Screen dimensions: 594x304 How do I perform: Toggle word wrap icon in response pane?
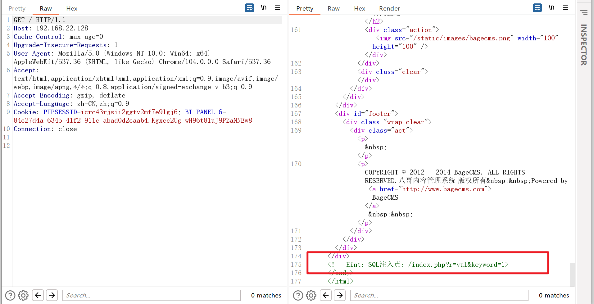[x=537, y=7]
